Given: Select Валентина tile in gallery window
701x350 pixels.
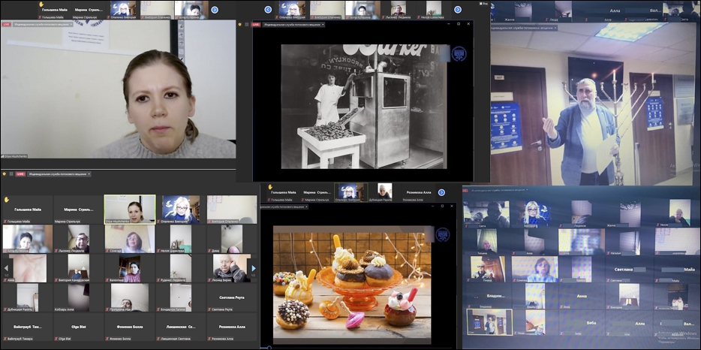Looking at the screenshot, I should click(130, 269).
